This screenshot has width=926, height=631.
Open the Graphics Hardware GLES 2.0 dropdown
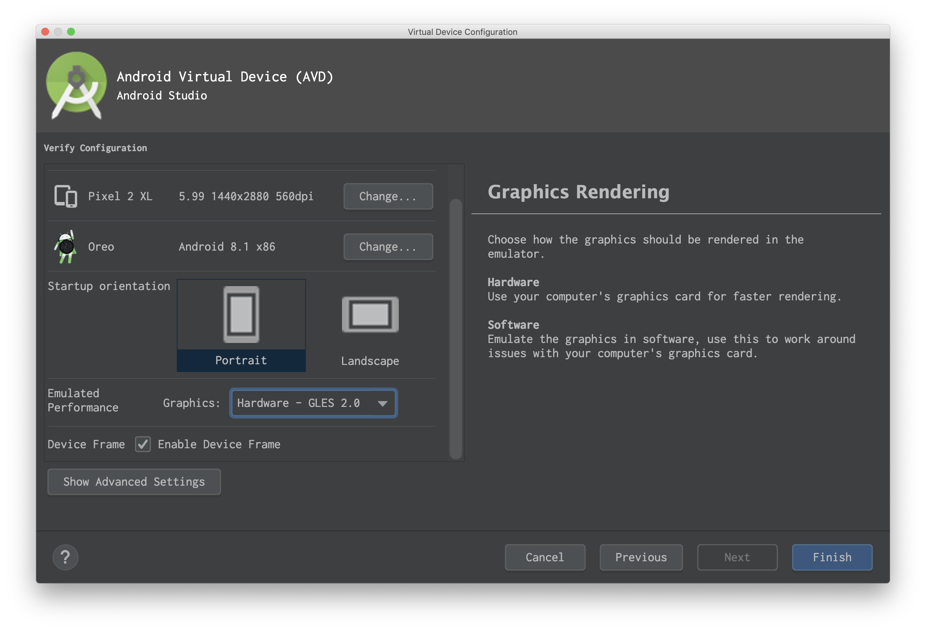pyautogui.click(x=313, y=403)
